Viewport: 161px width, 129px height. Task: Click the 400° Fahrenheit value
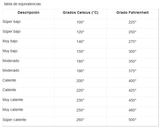click(x=132, y=81)
